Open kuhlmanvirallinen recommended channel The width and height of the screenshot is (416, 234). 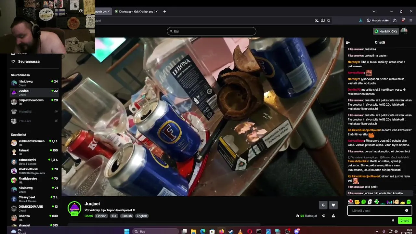click(x=34, y=143)
